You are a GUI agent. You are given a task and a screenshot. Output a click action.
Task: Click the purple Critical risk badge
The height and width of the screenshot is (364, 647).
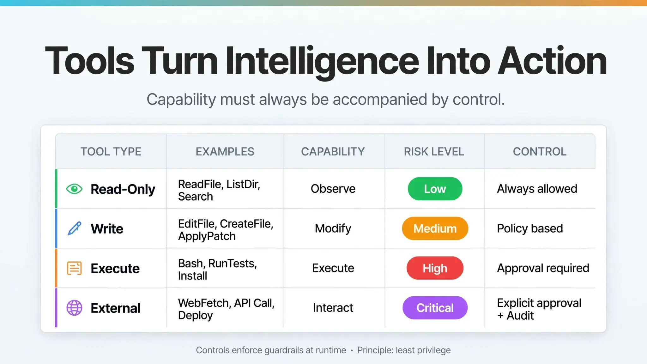435,307
